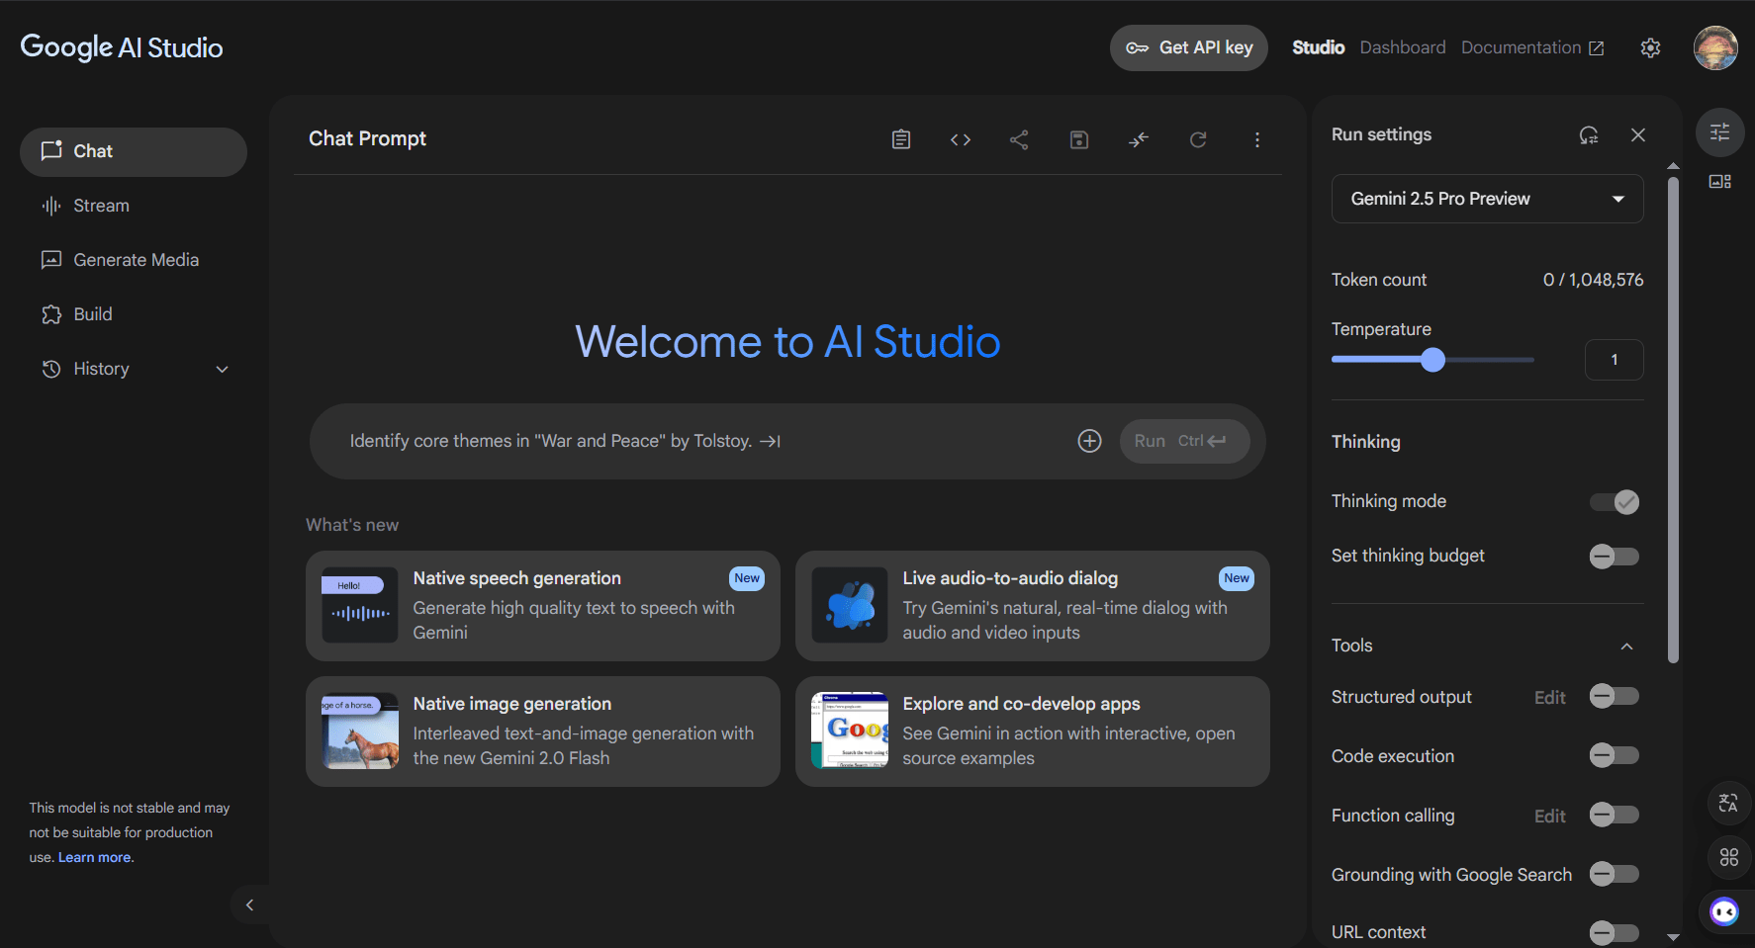Screen dimensions: 1755x948
Task: Disable the Thinking mode toggle
Action: pos(1615,502)
